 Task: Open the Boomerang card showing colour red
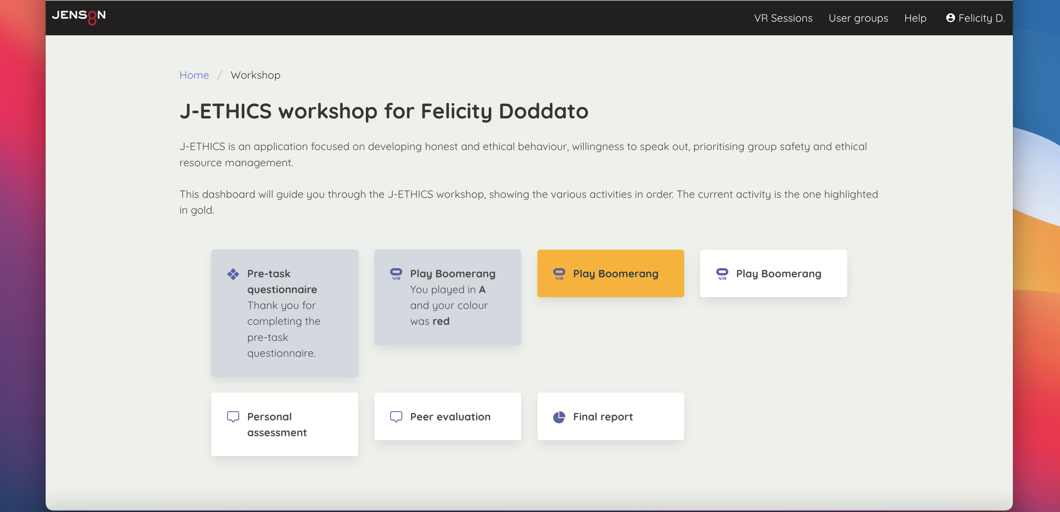tap(447, 297)
